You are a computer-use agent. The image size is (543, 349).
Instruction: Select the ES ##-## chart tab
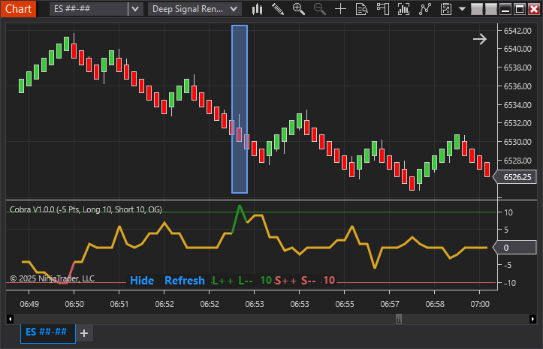coord(48,332)
